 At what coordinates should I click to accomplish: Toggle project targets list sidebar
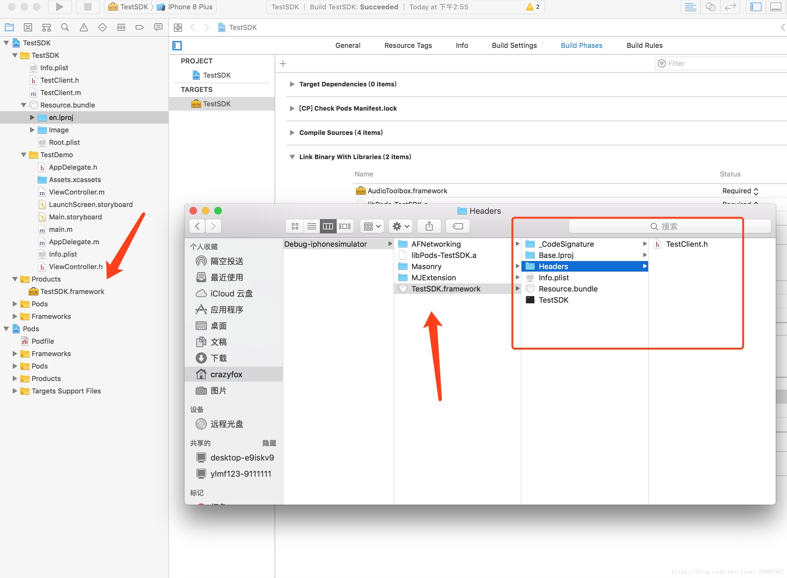pyautogui.click(x=177, y=45)
